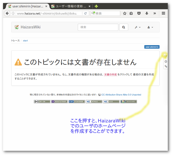Switch to the ユーザー情報の更新 tab
This screenshot has height=156, width=173.
pyautogui.click(x=71, y=6)
